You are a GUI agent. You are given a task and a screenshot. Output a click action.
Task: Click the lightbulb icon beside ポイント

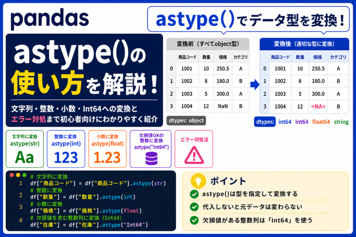pos(198,181)
